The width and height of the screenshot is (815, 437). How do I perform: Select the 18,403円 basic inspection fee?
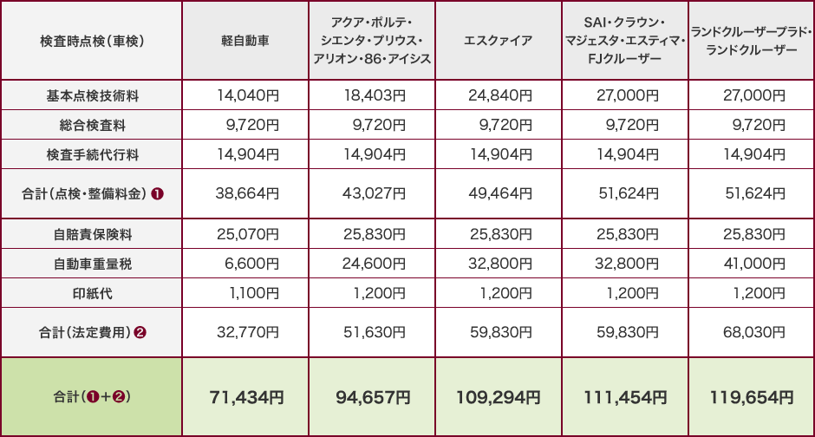372,95
